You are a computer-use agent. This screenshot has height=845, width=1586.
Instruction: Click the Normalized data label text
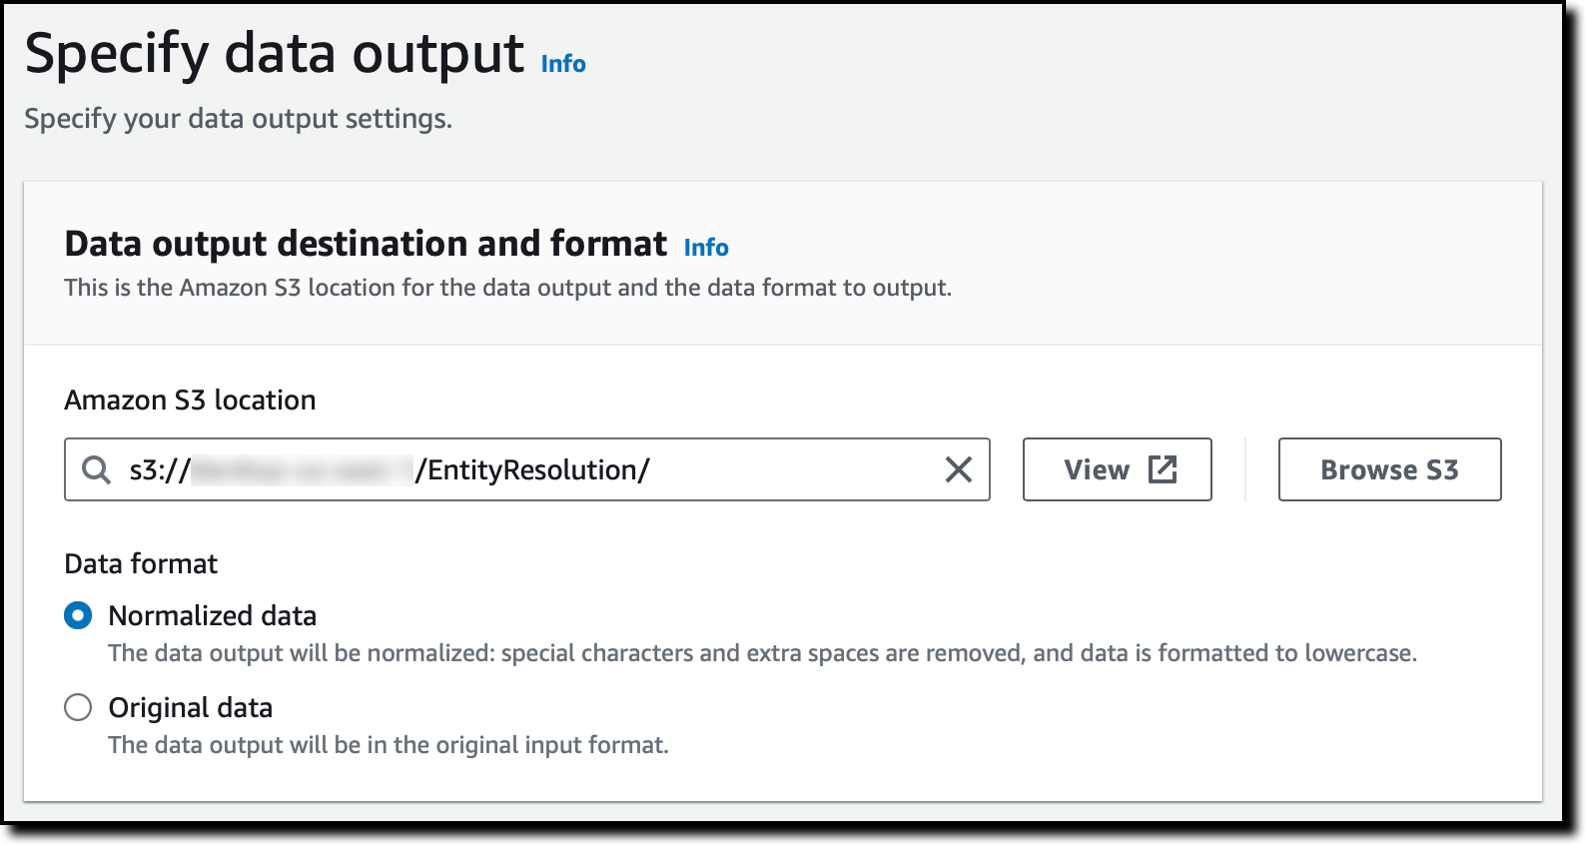213,615
